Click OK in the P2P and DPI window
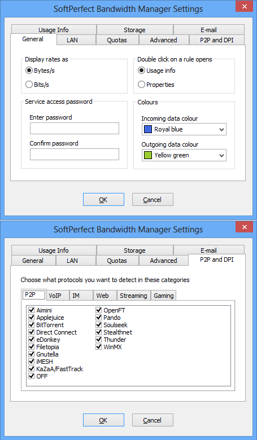 coord(103,420)
